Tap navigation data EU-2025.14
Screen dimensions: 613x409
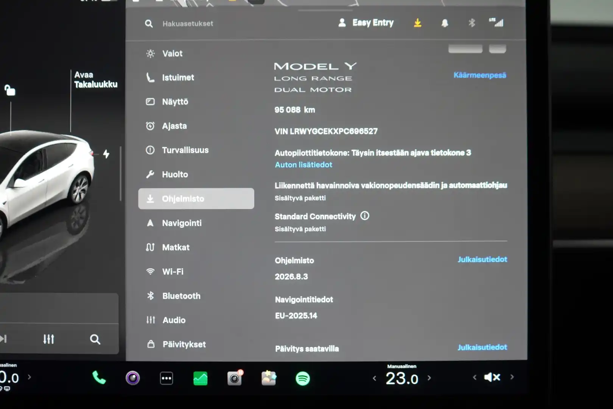click(296, 315)
